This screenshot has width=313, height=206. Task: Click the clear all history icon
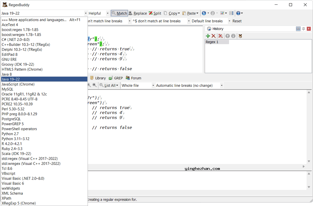coord(221,36)
